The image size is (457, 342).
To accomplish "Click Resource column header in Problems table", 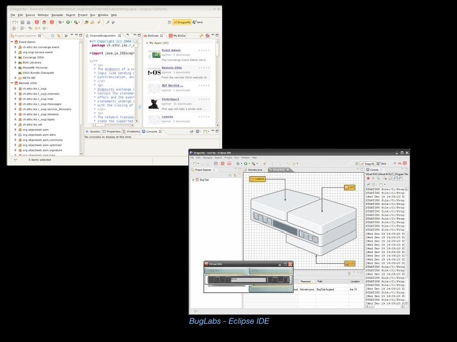I will [x=307, y=281].
